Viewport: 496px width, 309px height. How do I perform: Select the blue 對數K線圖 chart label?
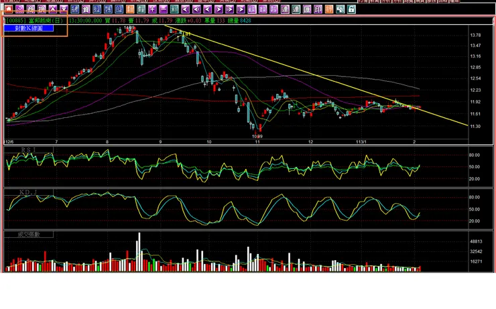click(x=29, y=28)
